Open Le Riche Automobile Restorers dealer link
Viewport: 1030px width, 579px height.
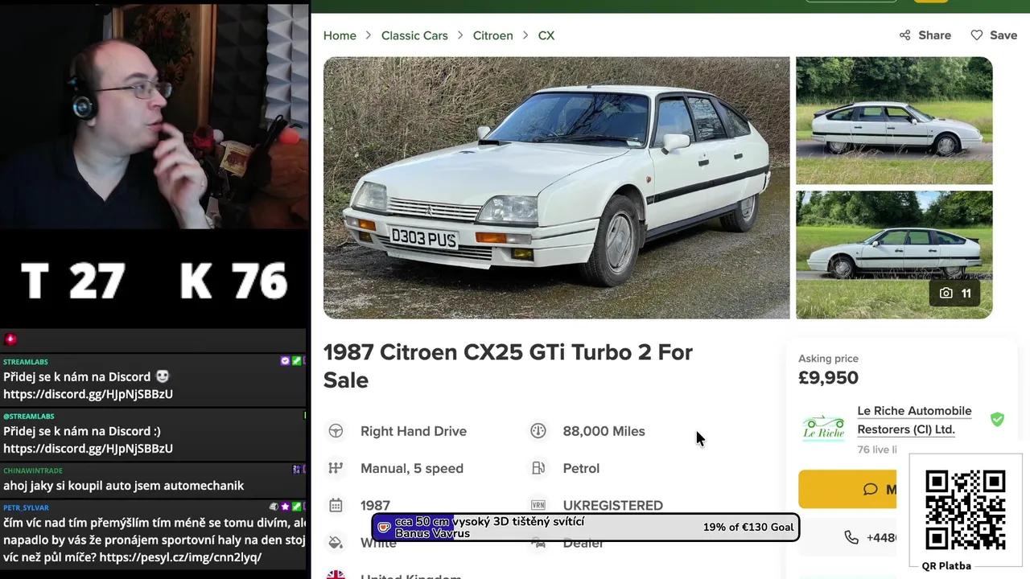[914, 420]
